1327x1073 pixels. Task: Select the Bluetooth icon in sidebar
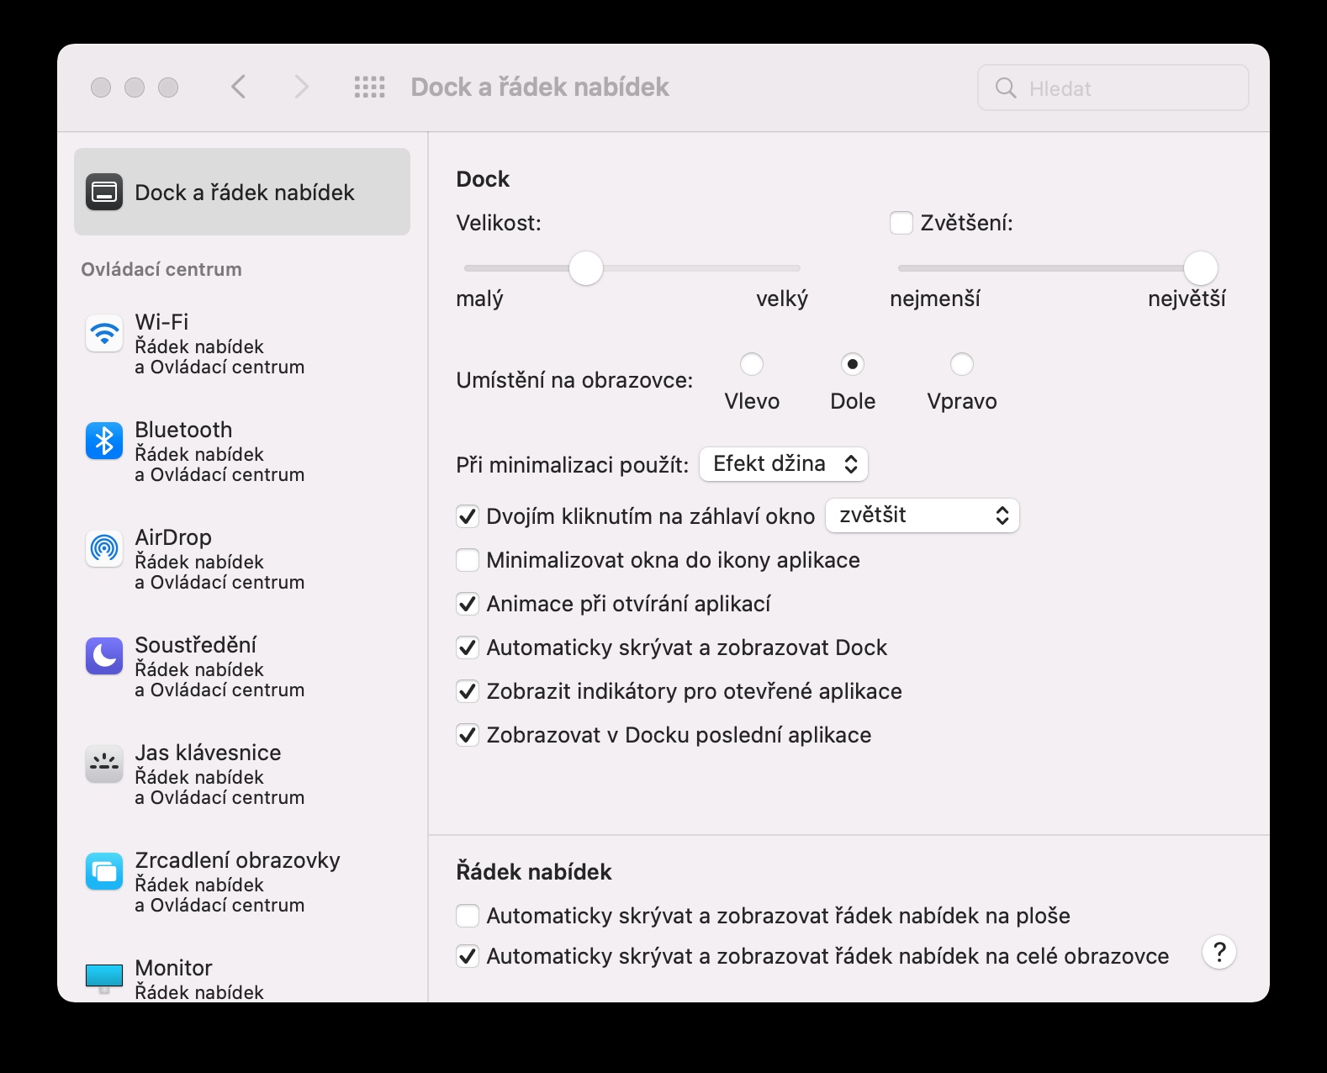click(104, 441)
